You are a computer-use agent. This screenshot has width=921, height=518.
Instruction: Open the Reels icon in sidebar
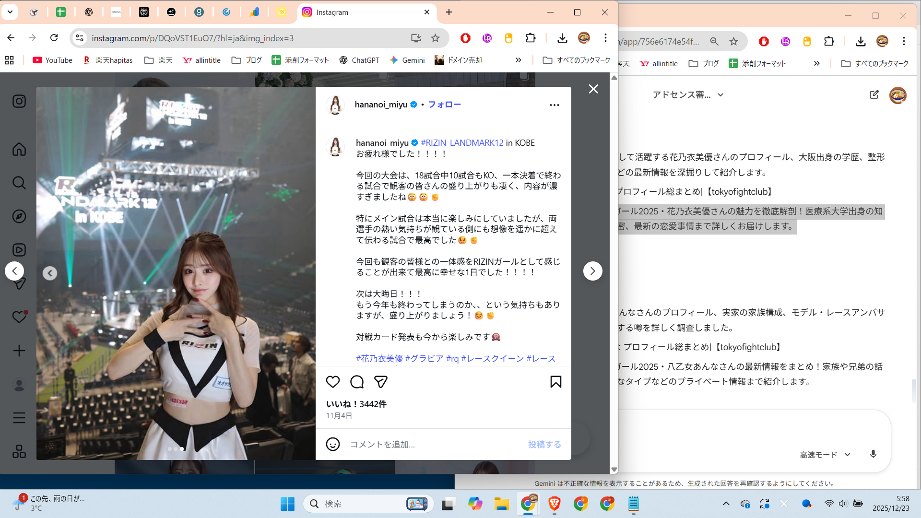19,250
